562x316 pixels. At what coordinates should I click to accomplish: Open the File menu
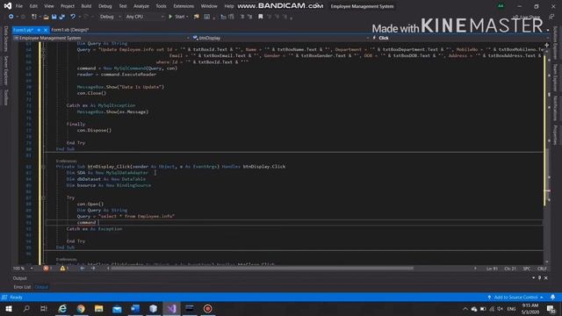point(19,6)
